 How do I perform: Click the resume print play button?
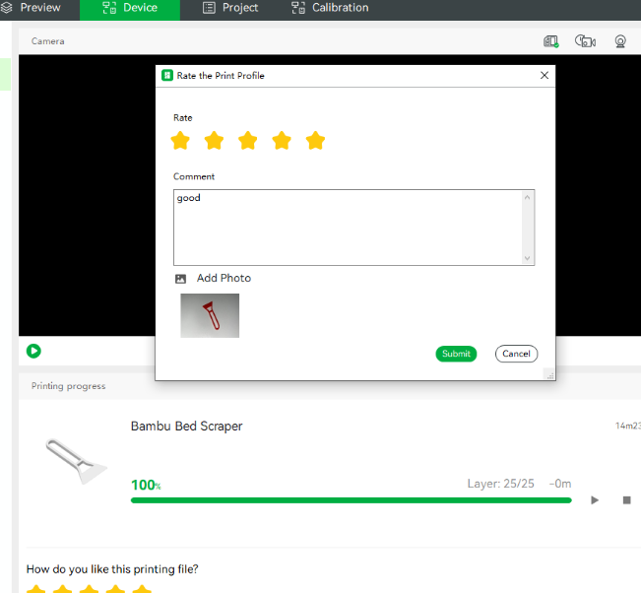[x=595, y=500]
